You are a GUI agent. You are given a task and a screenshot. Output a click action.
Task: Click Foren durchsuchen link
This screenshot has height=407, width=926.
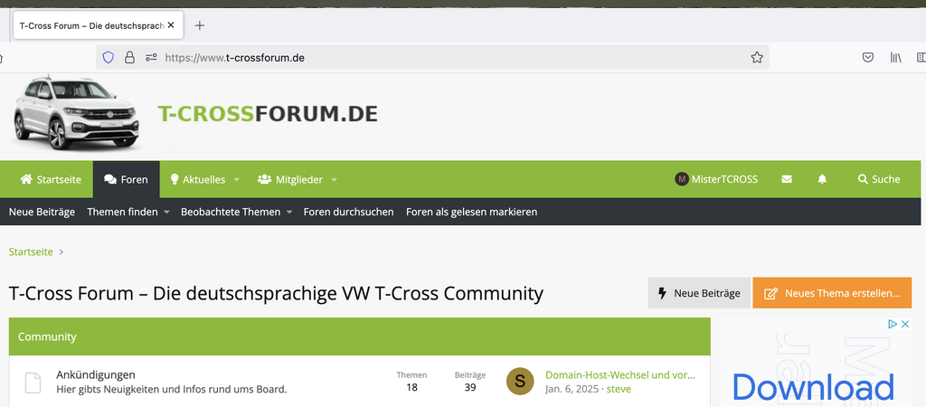tap(348, 212)
